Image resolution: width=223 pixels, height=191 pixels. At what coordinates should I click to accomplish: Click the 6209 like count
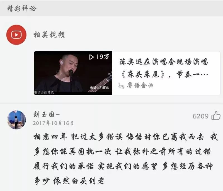pos(200,116)
